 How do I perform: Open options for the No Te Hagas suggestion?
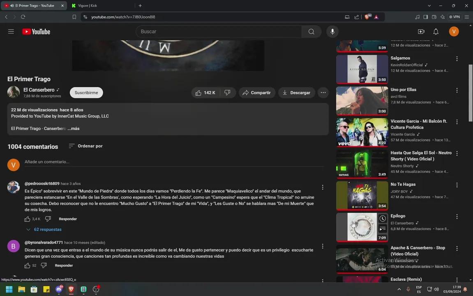457,185
